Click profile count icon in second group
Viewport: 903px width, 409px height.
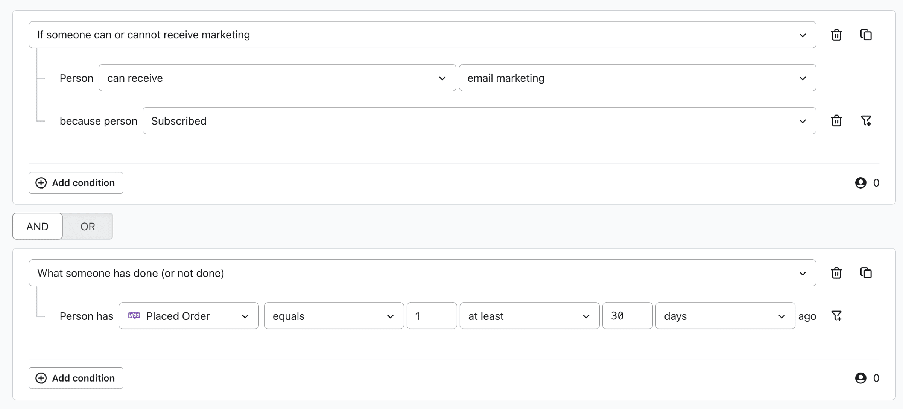click(x=860, y=378)
